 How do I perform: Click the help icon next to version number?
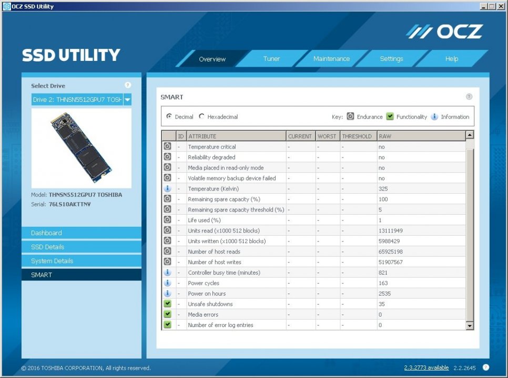(x=485, y=367)
